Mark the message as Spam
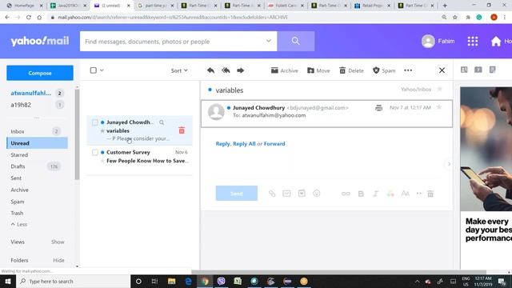The height and width of the screenshot is (288, 512). click(x=384, y=70)
